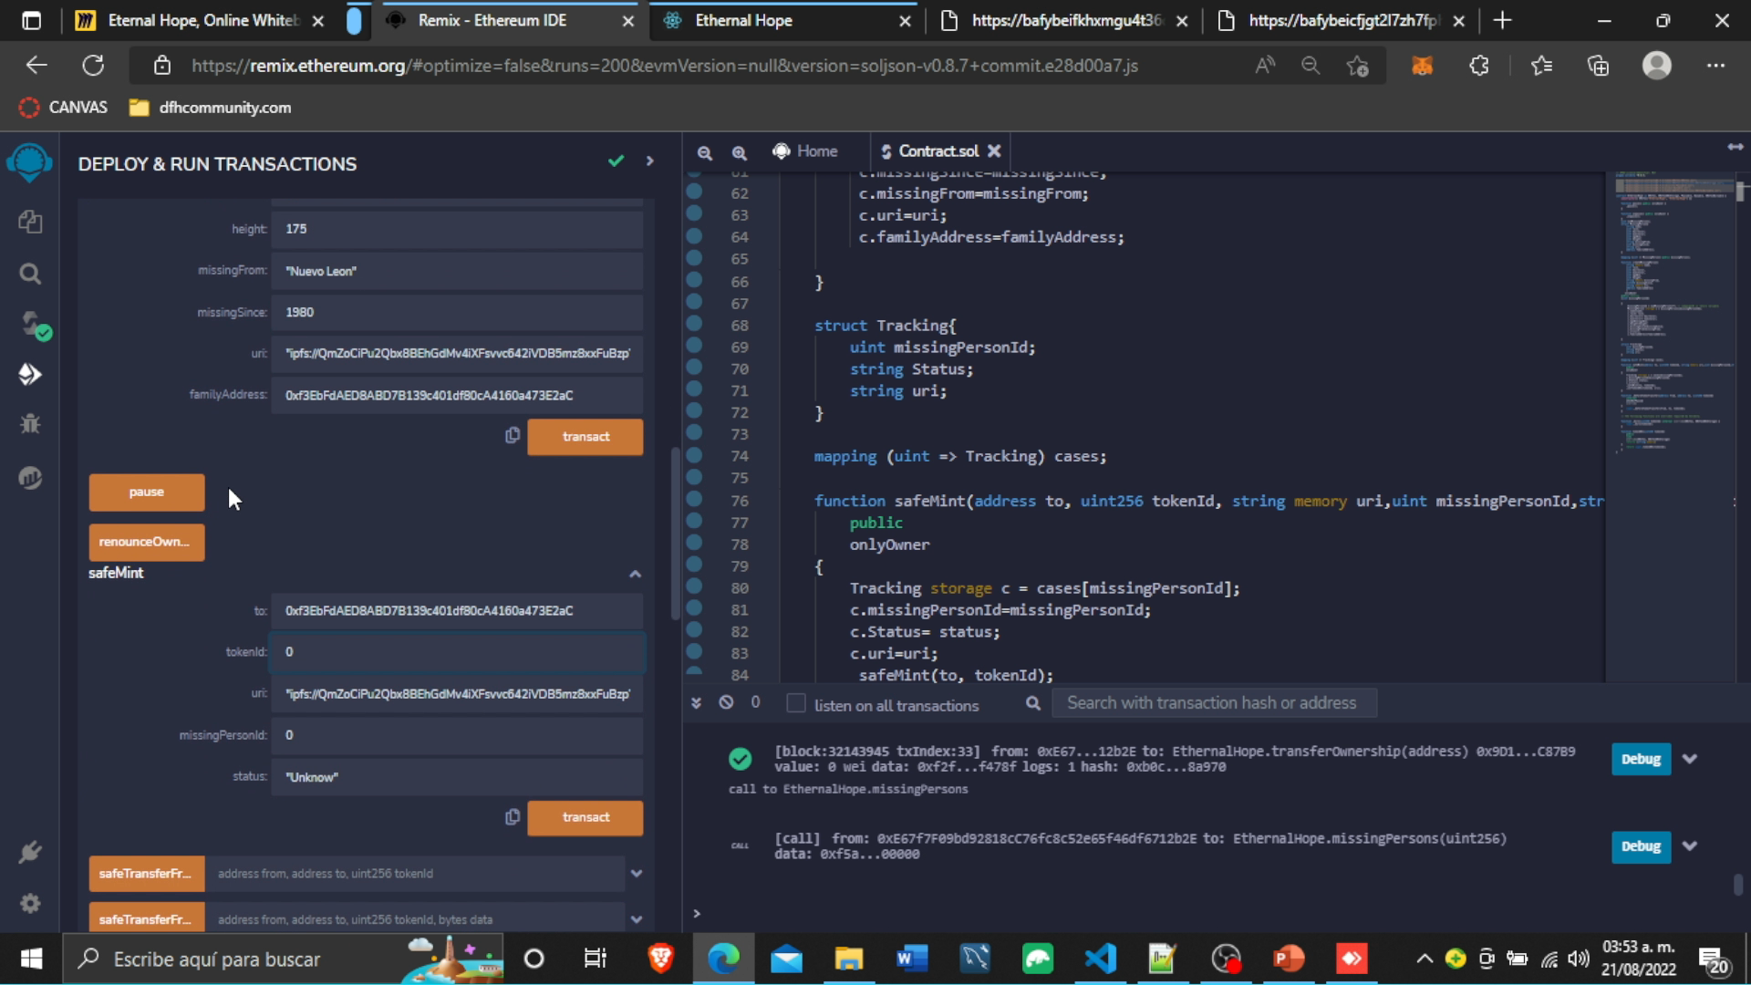Switch to Eternal Hope Online Whiteboard tab
The height and width of the screenshot is (985, 1751).
[201, 20]
